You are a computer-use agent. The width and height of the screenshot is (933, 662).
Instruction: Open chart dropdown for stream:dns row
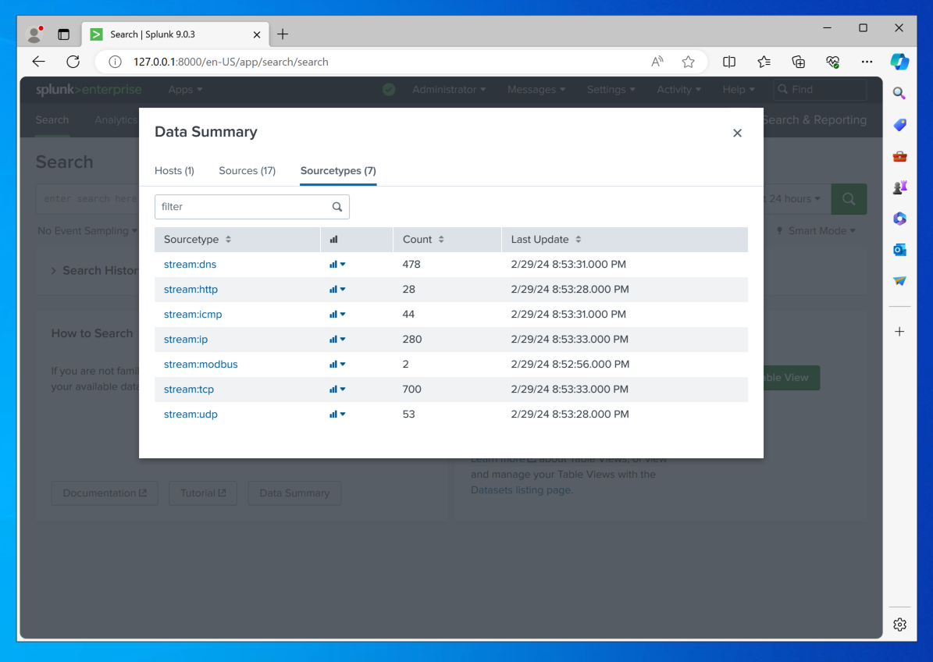point(337,265)
